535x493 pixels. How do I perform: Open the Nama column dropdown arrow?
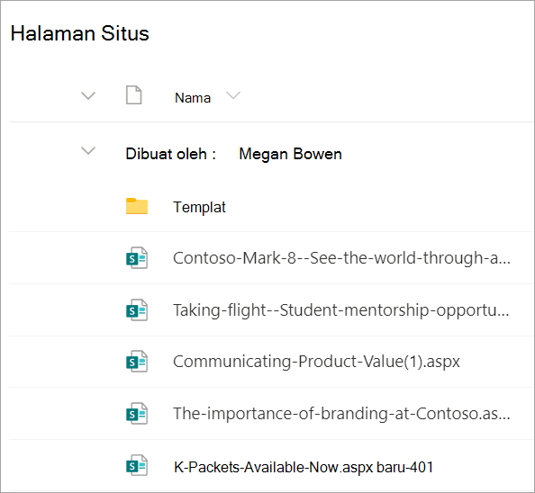click(233, 95)
